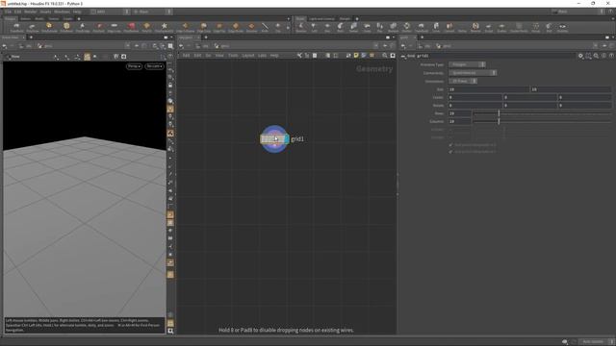Click the PolyFill shelf tool
The image size is (616, 346).
[146, 27]
